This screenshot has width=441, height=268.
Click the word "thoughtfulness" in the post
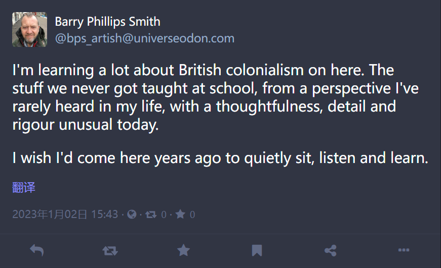(269, 106)
